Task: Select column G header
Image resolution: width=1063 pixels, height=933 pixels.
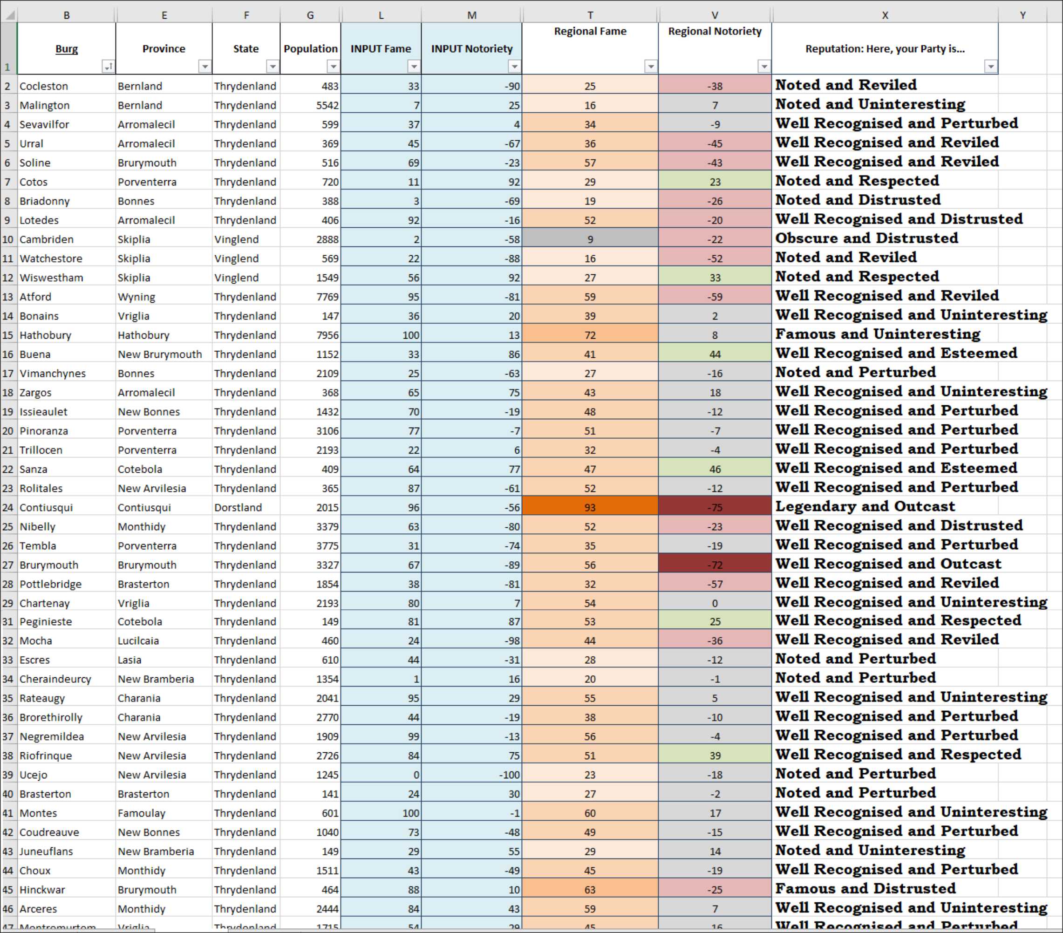Action: (x=311, y=15)
